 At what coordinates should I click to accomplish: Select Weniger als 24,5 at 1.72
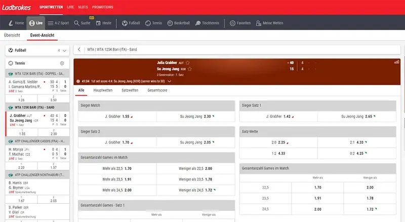coord(196,190)
